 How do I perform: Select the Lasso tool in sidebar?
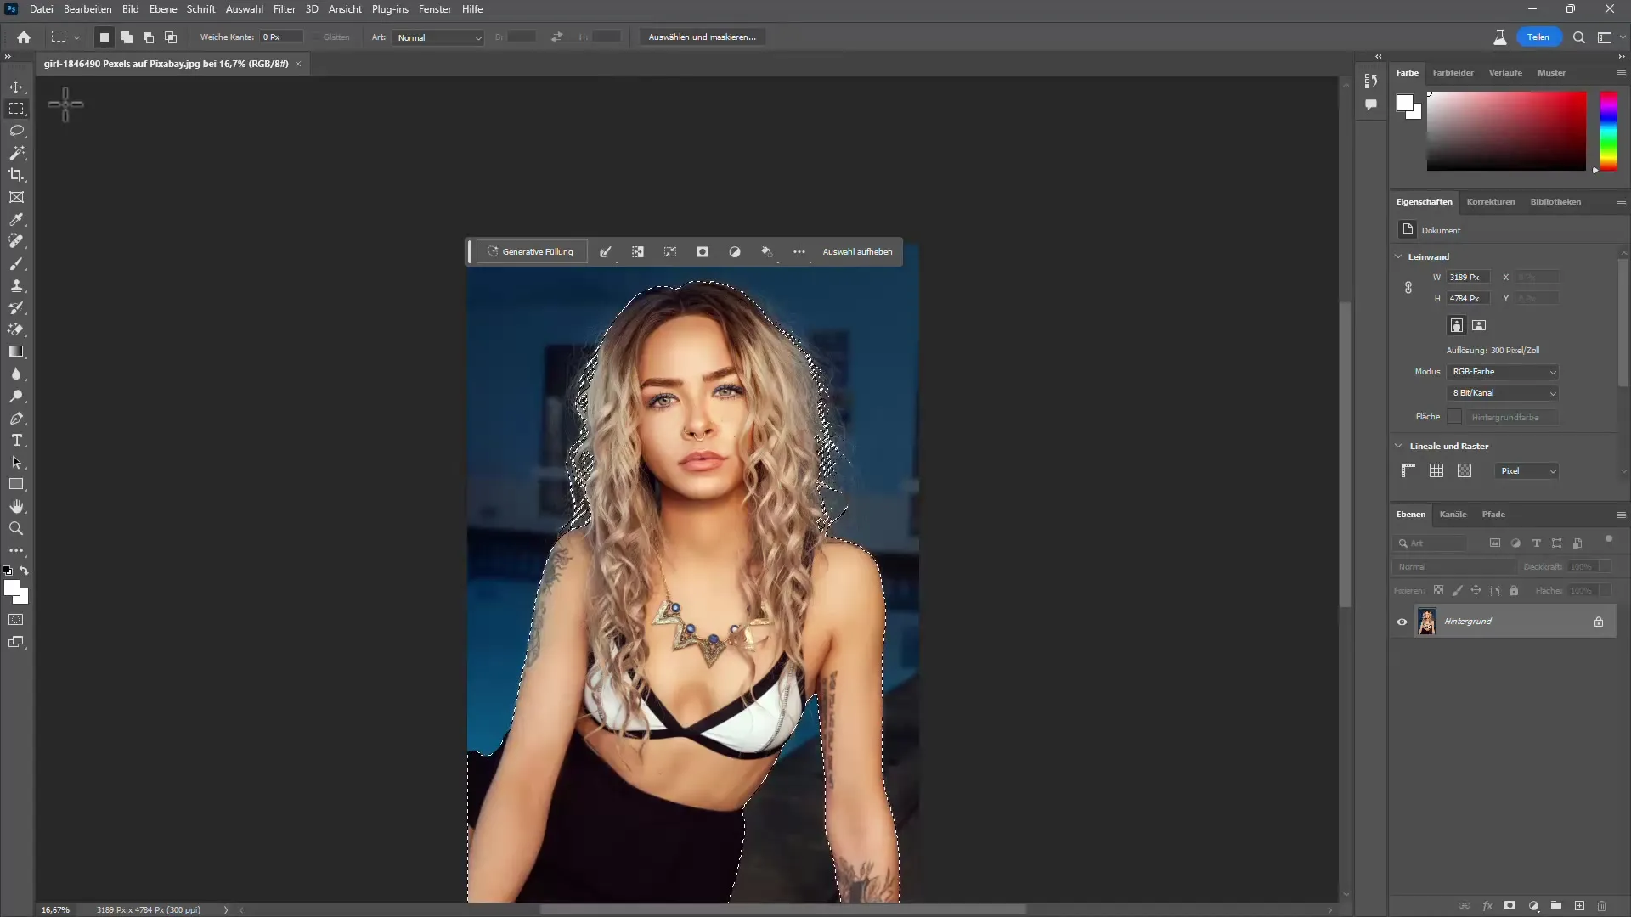click(x=17, y=131)
